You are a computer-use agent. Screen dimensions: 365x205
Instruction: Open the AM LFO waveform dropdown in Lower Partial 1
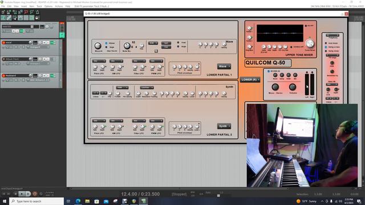click(116, 61)
